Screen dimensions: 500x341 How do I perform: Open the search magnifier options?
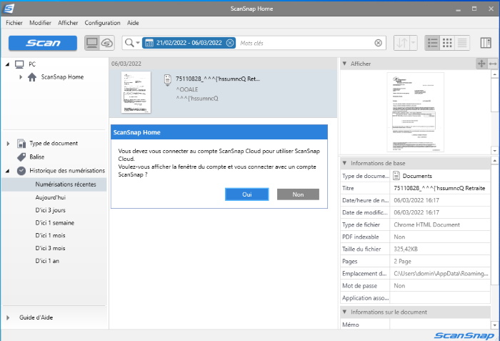tap(132, 43)
